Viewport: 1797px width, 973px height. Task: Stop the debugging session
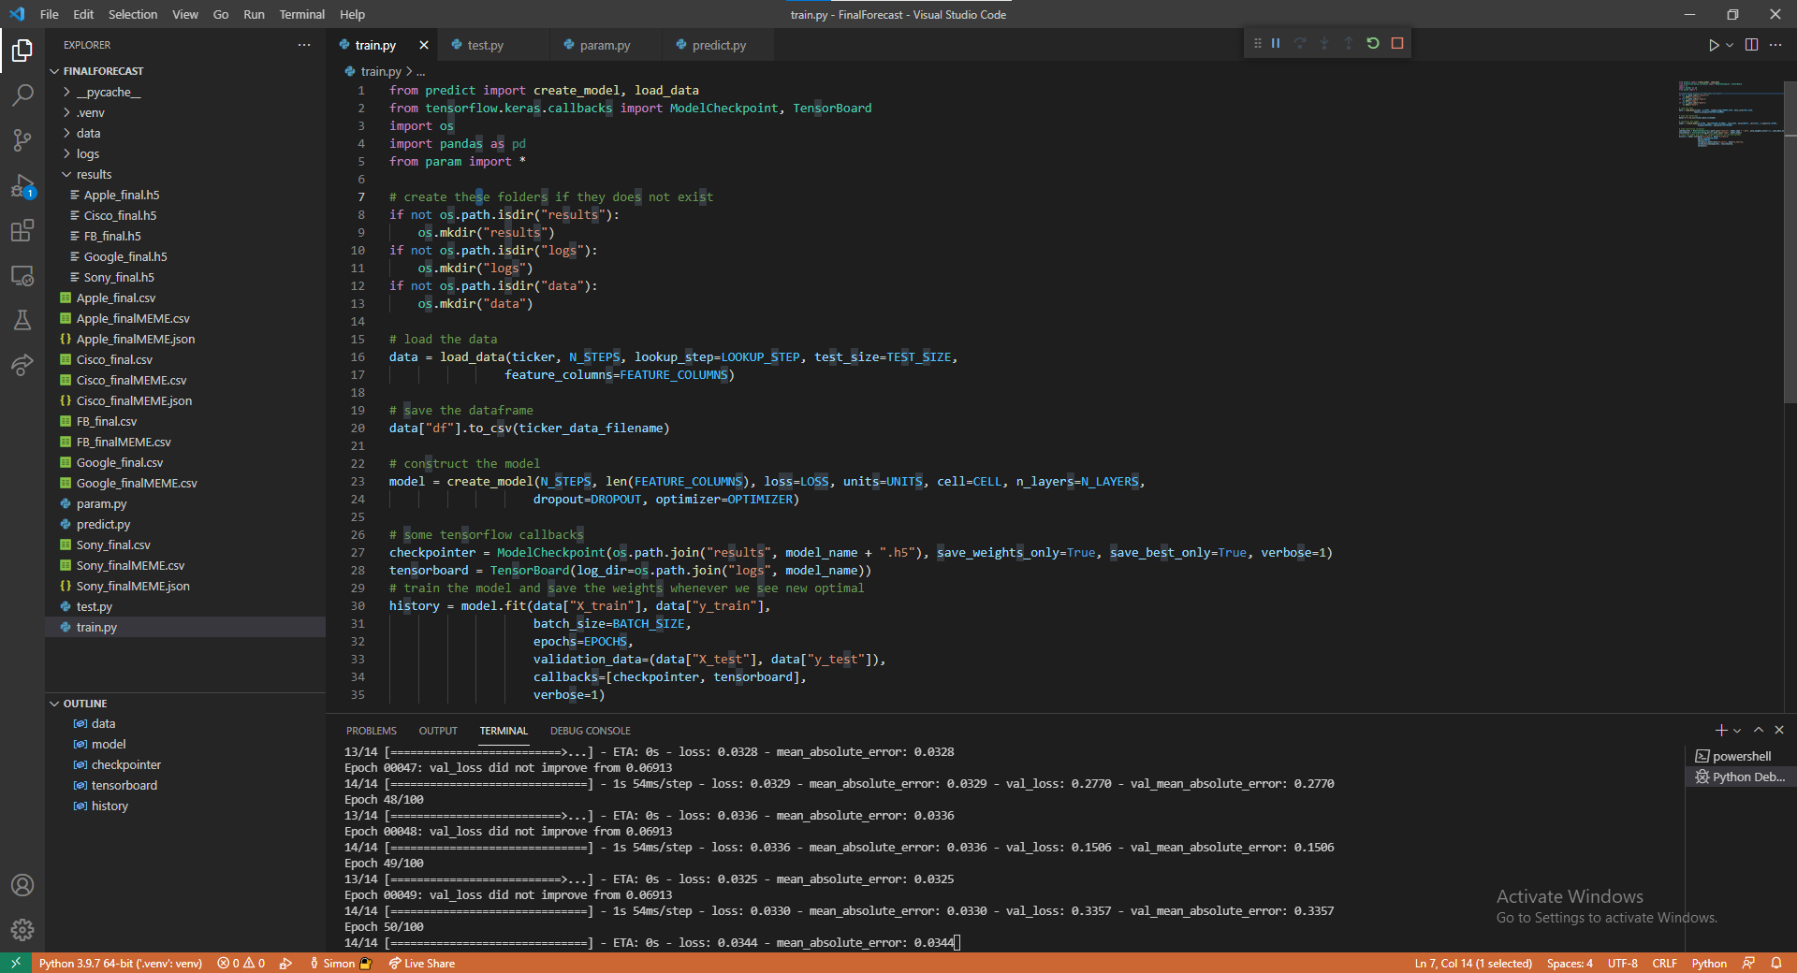[1397, 44]
